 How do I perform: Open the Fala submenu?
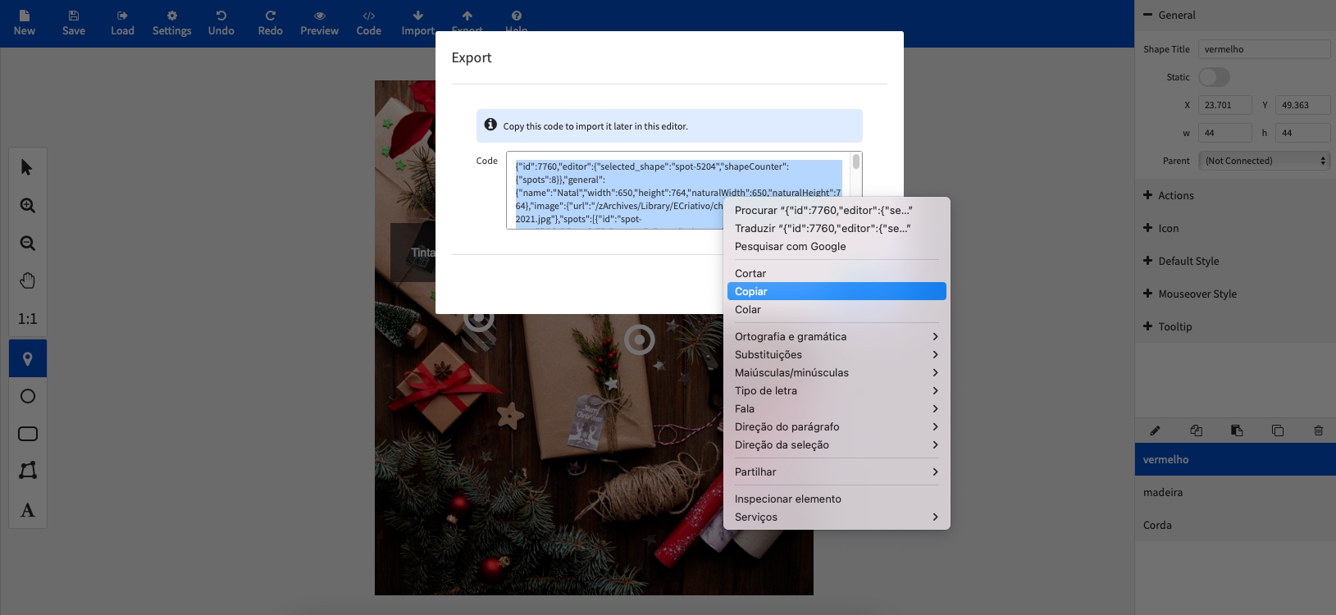coord(837,408)
